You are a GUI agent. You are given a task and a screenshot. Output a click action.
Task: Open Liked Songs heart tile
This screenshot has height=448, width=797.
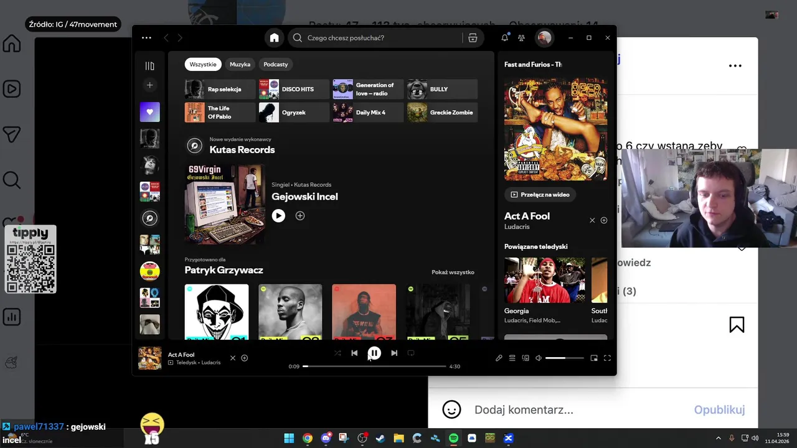click(x=149, y=112)
